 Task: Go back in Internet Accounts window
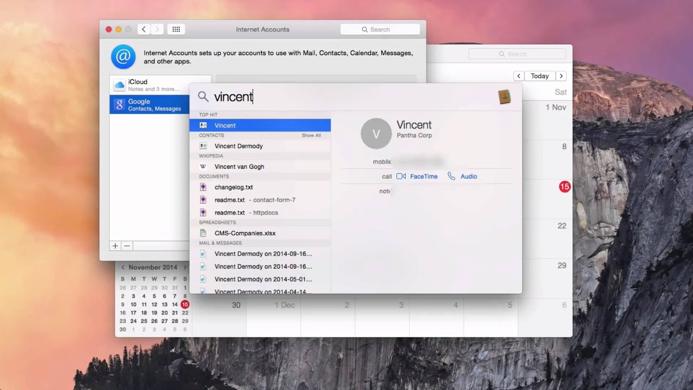143,29
